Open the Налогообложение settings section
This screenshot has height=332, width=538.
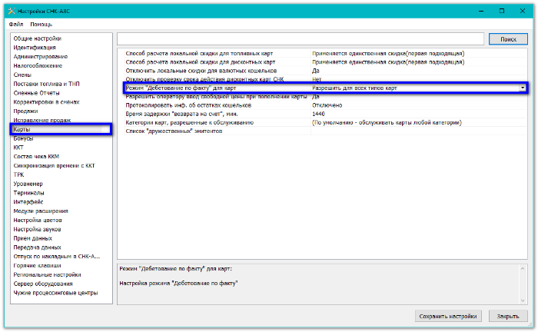point(38,65)
